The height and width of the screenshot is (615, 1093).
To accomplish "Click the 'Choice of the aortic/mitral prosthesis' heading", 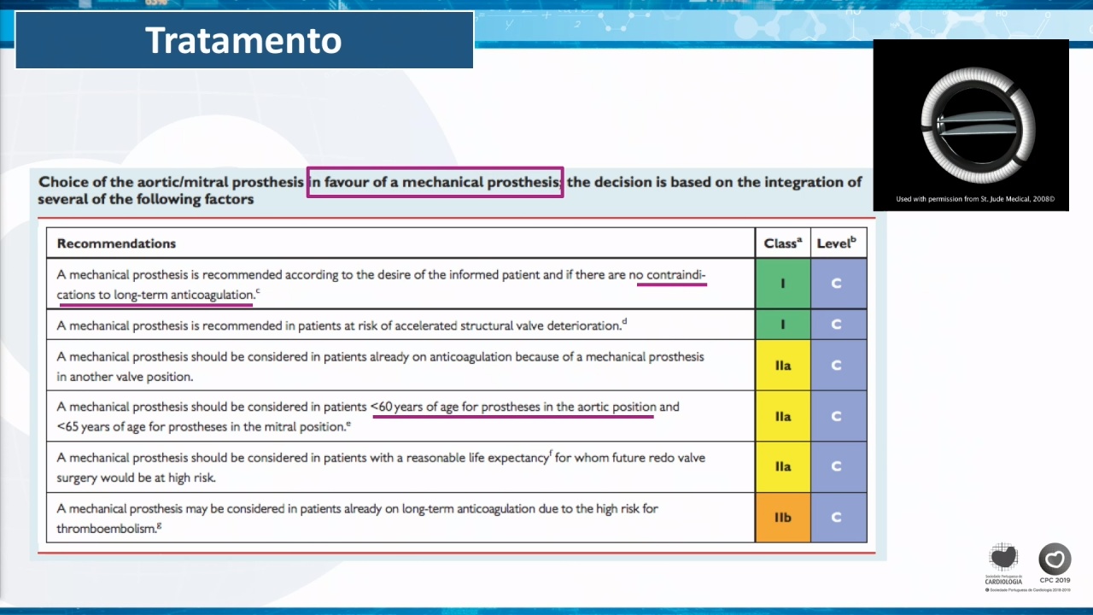I will tap(171, 182).
